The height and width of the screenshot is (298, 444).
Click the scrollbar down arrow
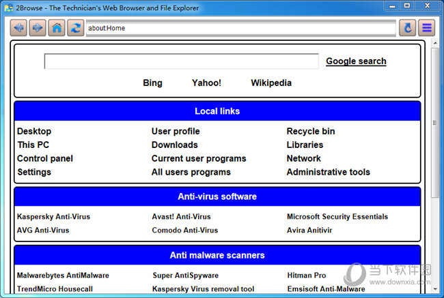tap(435, 289)
